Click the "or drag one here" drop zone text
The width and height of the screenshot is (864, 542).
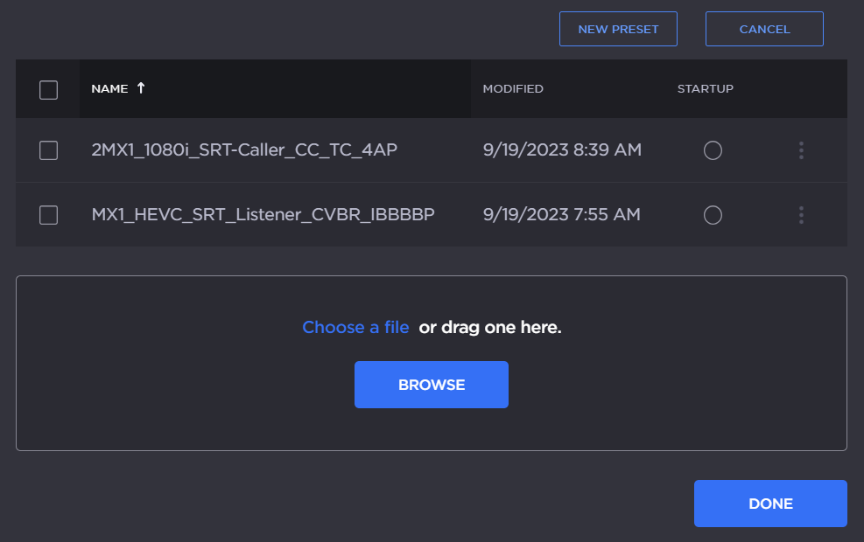[489, 327]
